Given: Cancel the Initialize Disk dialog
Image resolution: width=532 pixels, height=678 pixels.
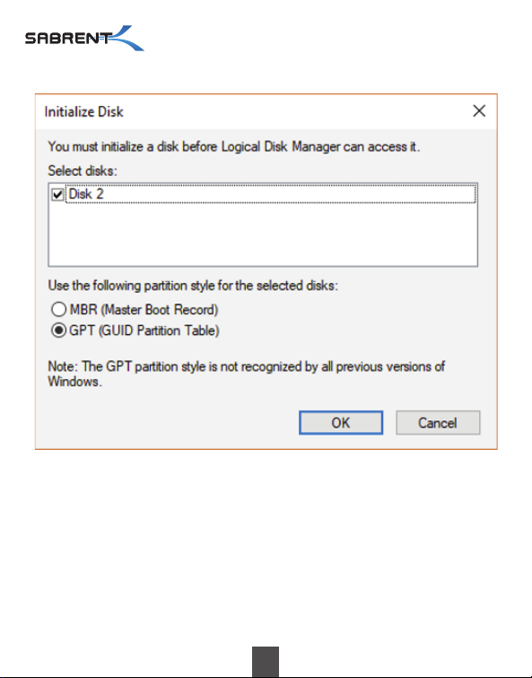Looking at the screenshot, I should click(438, 422).
